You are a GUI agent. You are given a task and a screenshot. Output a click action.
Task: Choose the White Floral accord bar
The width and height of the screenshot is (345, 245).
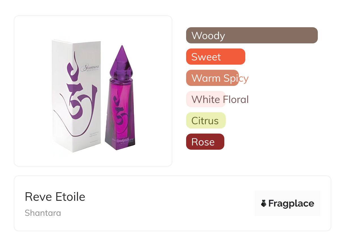click(x=206, y=99)
